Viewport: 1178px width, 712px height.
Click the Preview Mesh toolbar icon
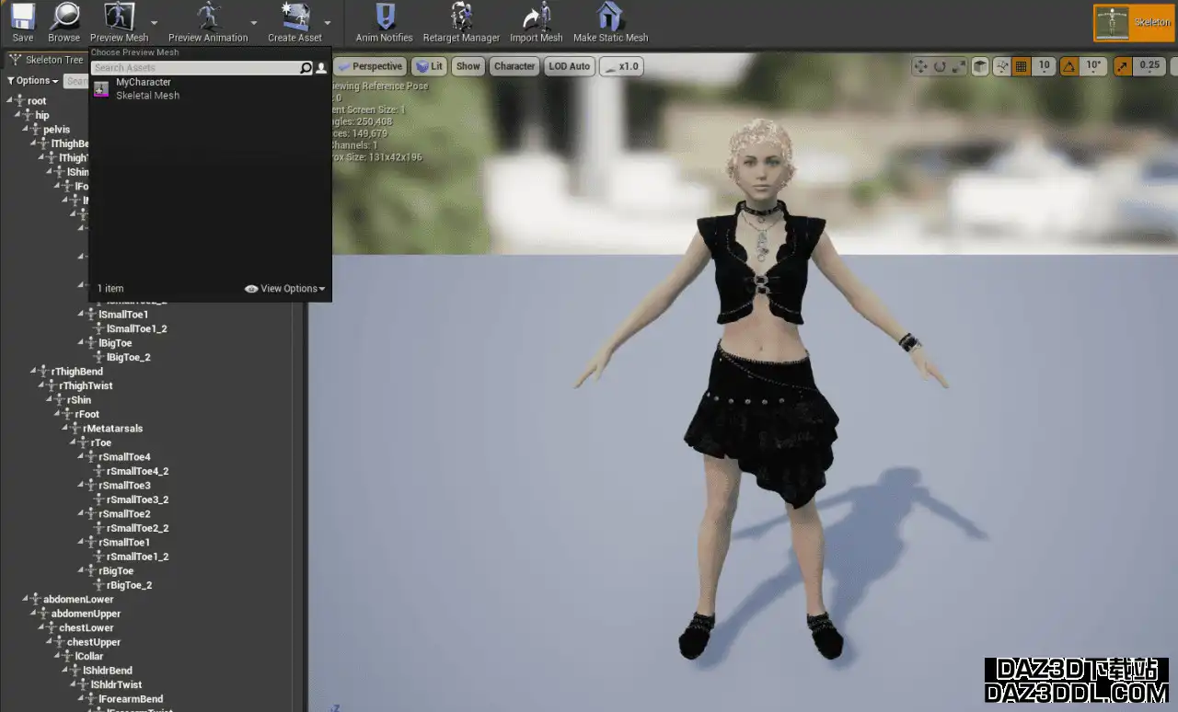pyautogui.click(x=119, y=17)
